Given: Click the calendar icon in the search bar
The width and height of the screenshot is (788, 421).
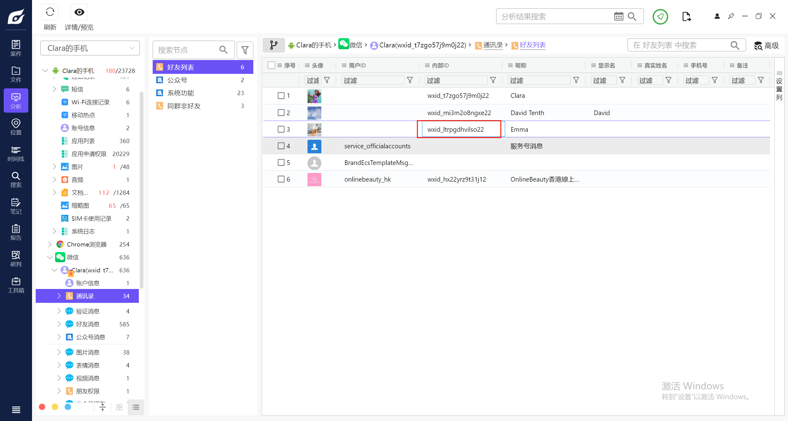Looking at the screenshot, I should [x=618, y=16].
